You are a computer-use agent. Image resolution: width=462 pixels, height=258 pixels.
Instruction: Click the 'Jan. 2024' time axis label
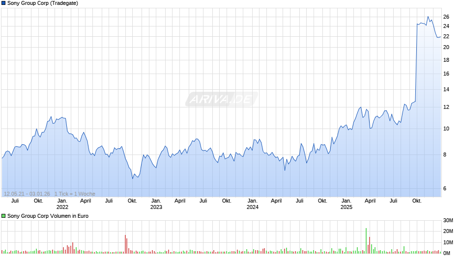pyautogui.click(x=253, y=204)
